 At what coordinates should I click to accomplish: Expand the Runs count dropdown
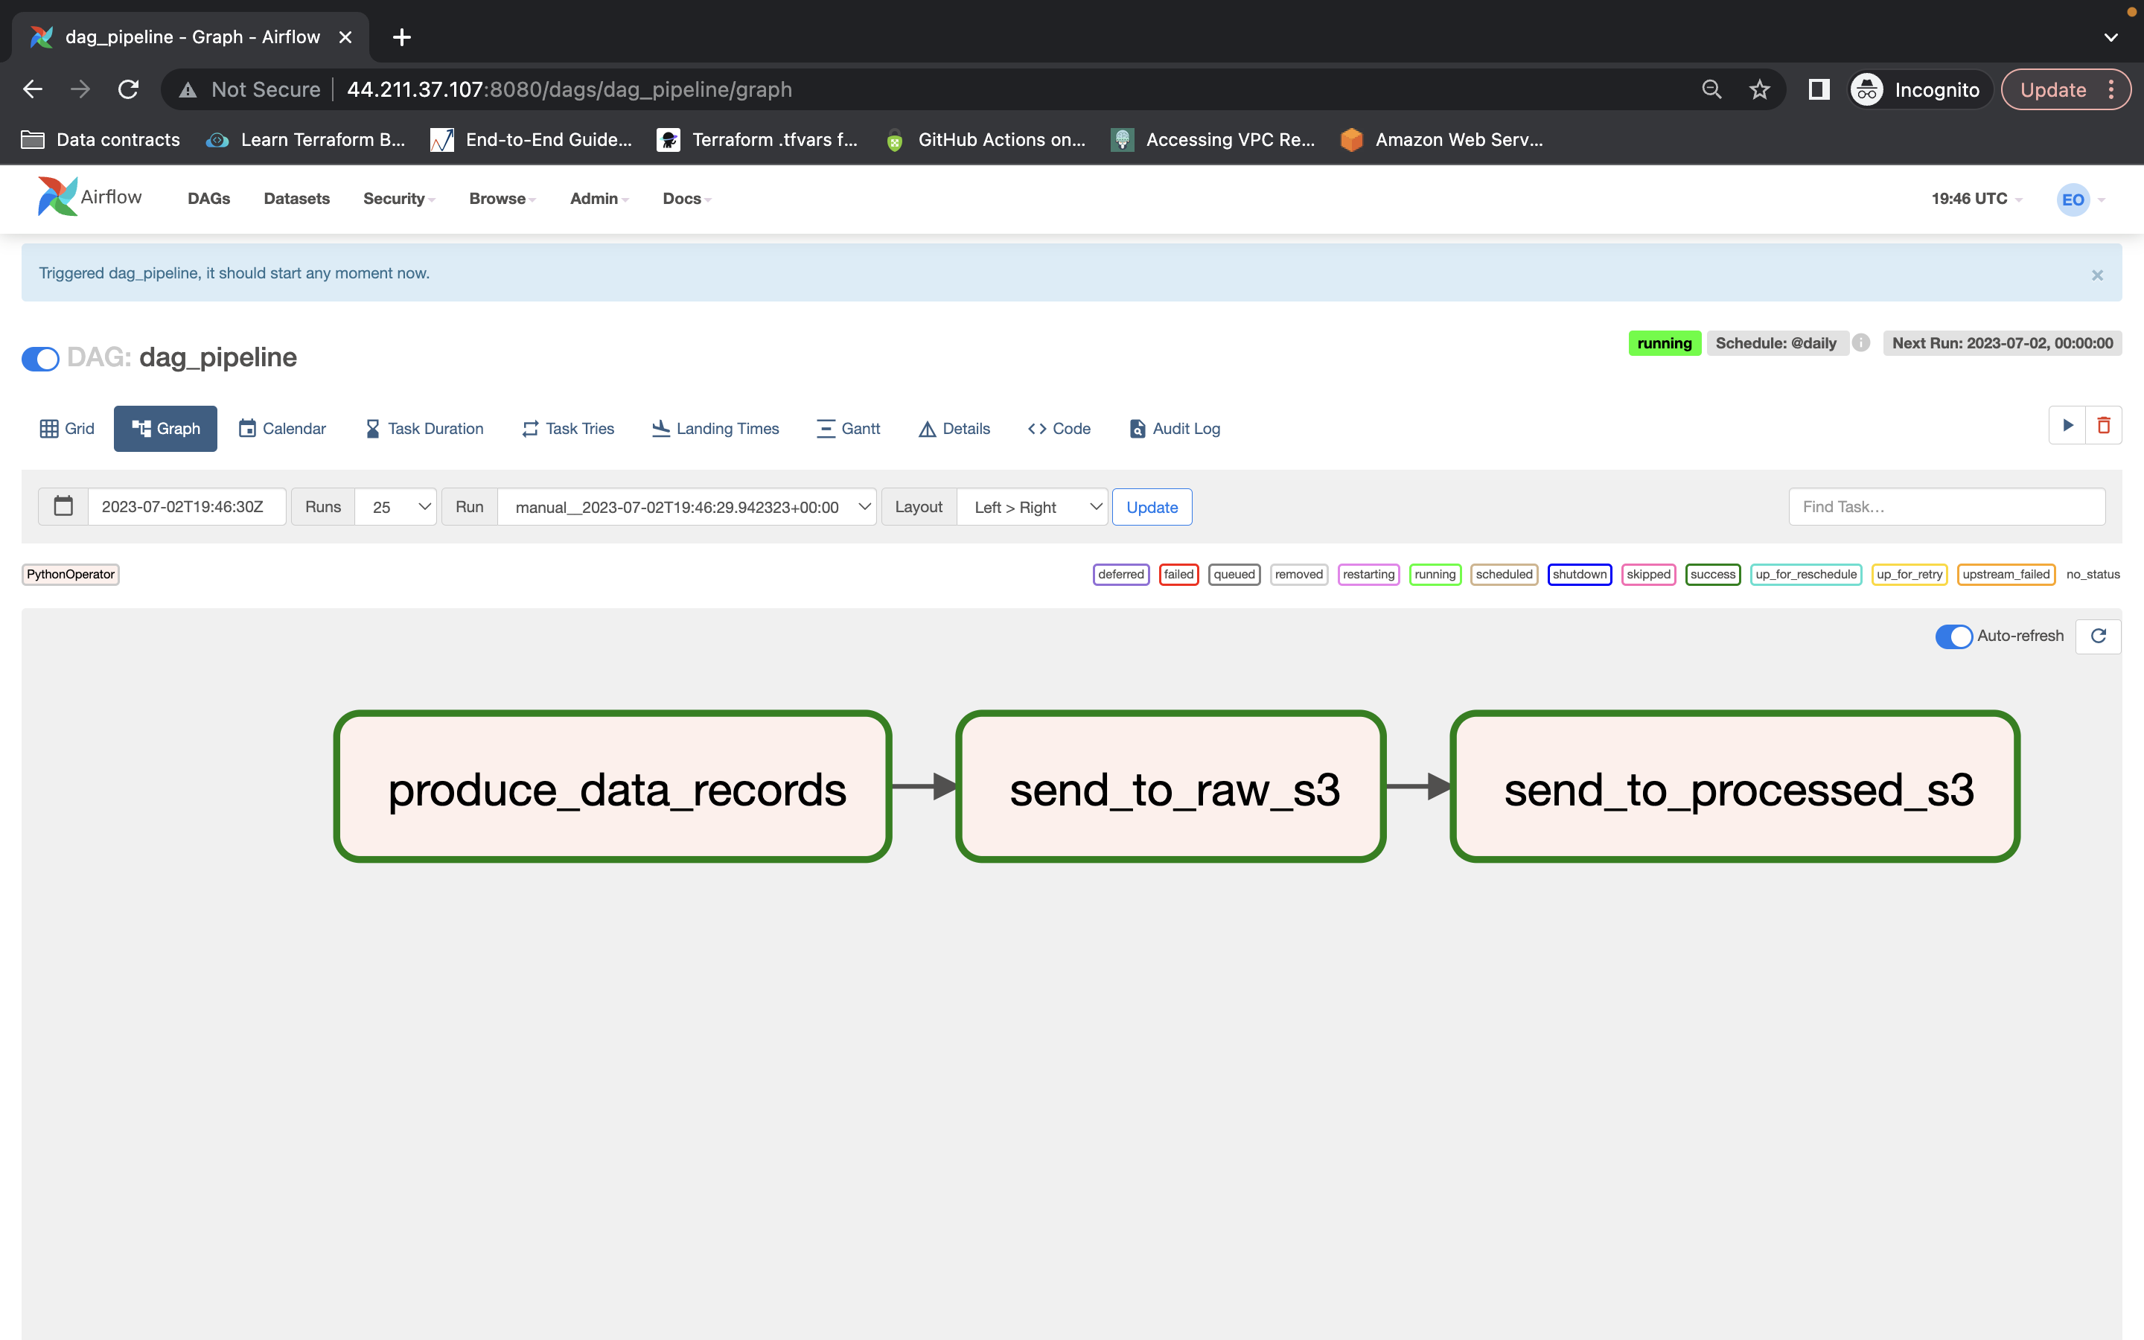[395, 506]
